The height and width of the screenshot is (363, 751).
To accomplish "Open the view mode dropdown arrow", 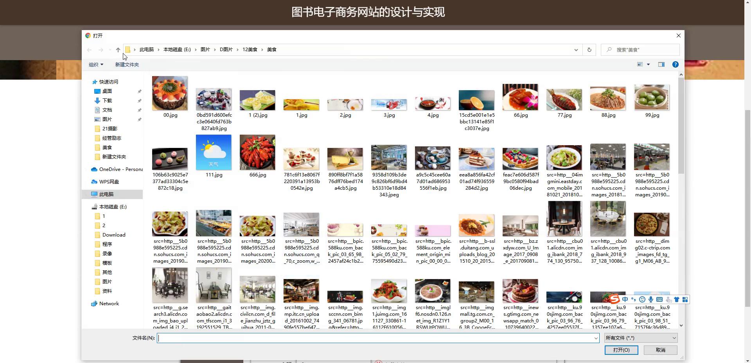I will click(x=648, y=64).
